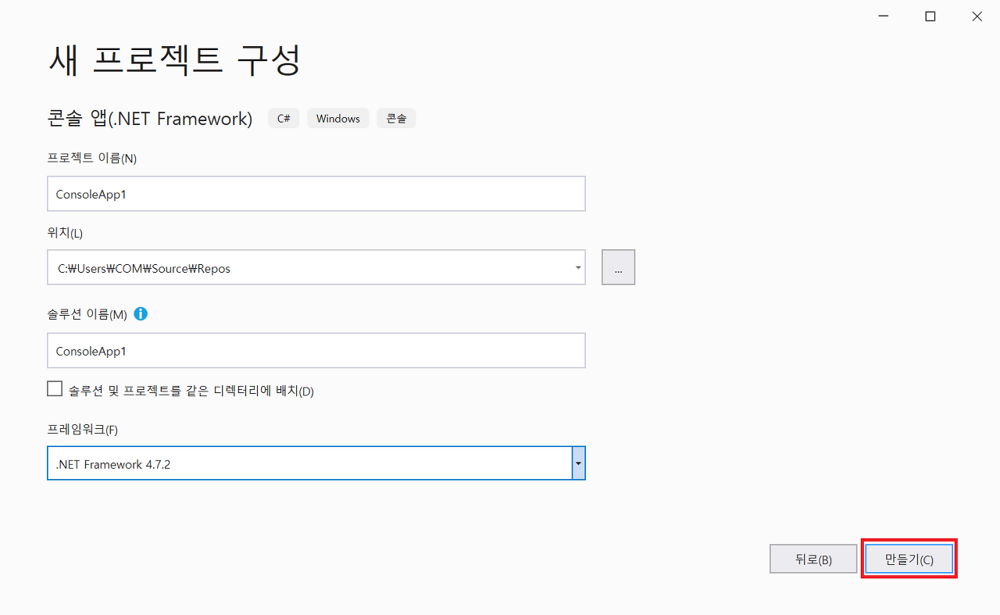This screenshot has height=615, width=1000.
Task: Click the 만들기(C) create button
Action: 909,560
